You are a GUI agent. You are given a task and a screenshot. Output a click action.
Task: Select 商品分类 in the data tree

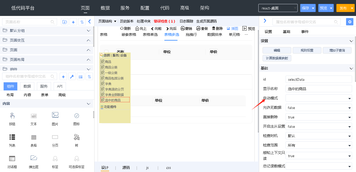point(111,67)
